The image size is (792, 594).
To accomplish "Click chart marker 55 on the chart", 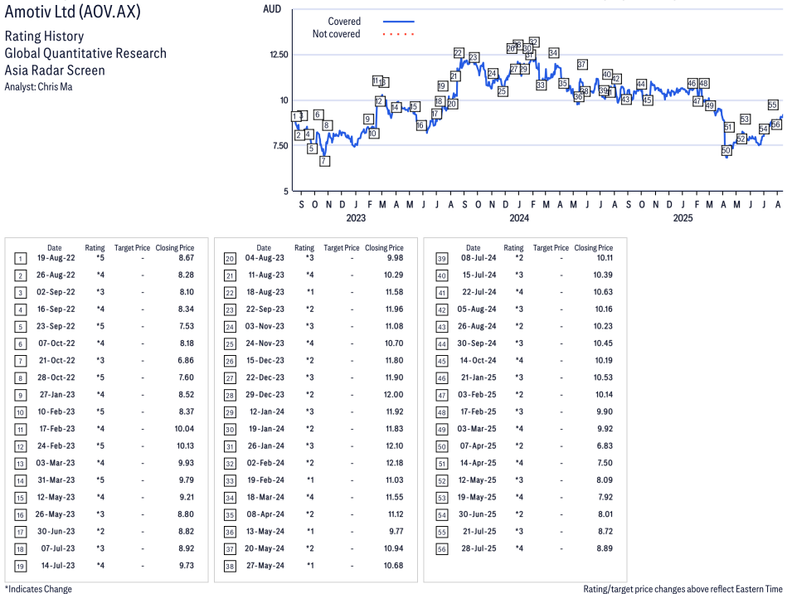I will [x=772, y=105].
